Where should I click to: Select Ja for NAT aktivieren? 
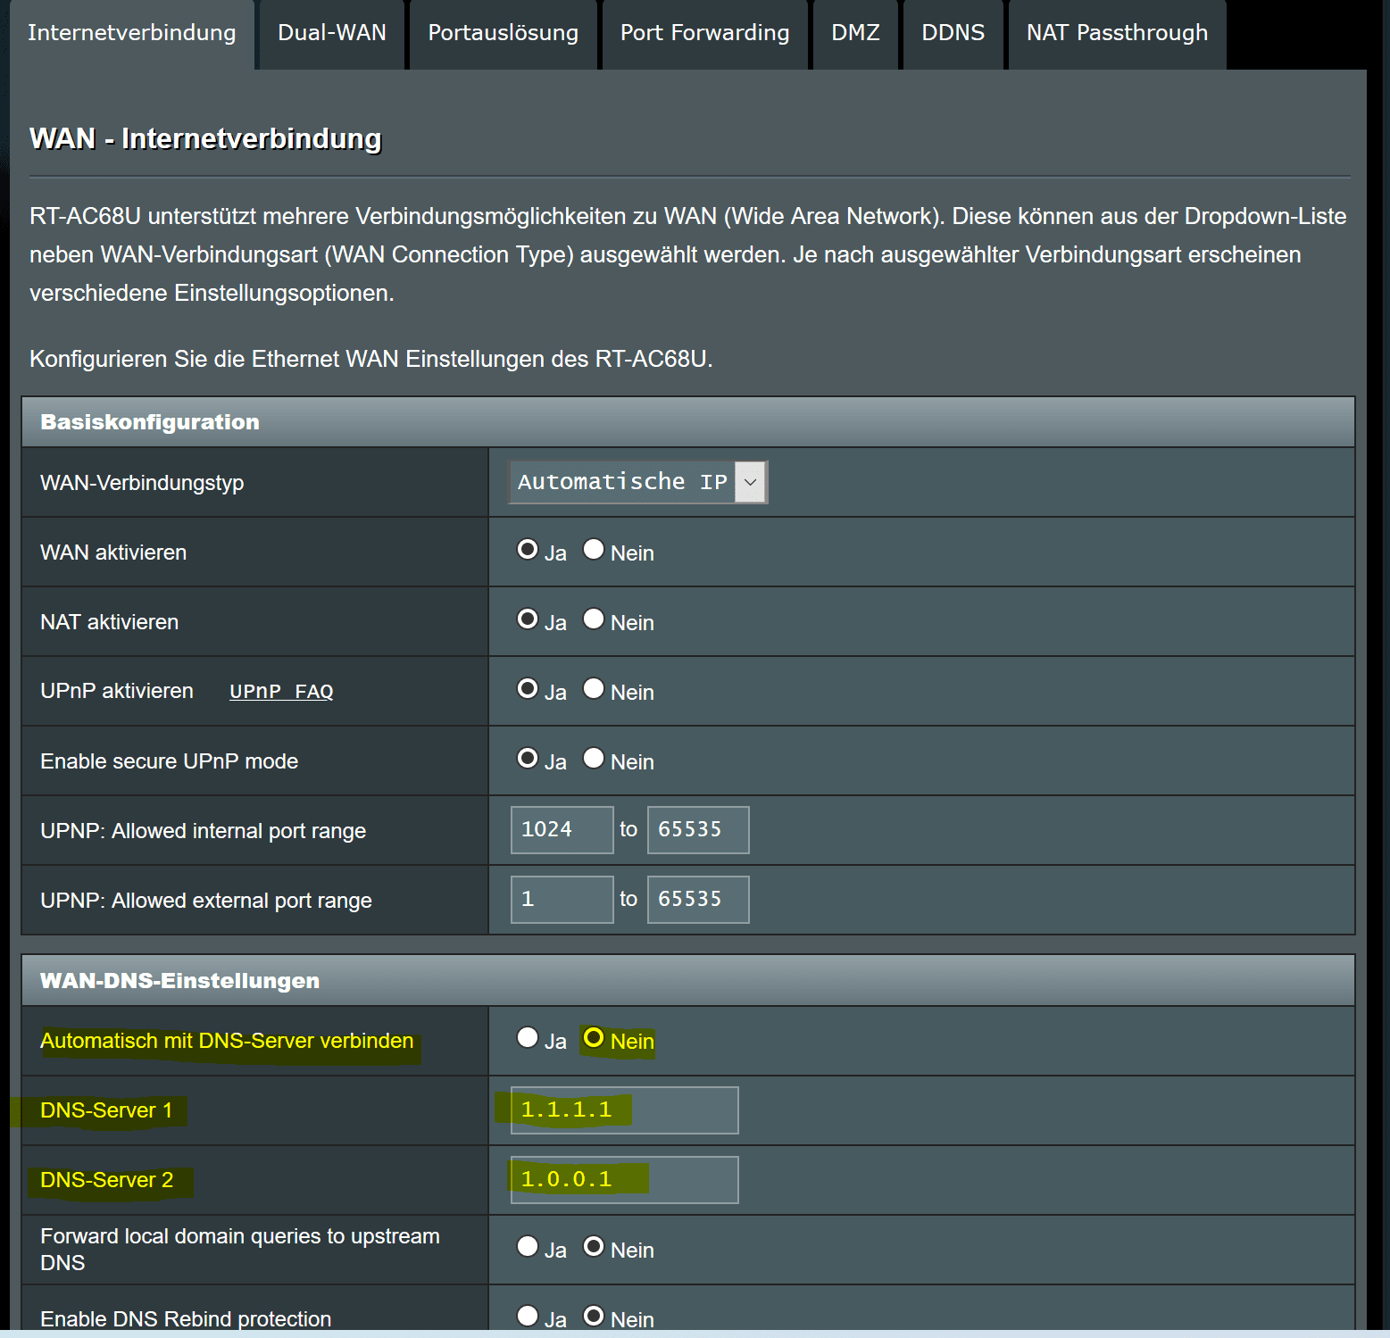click(528, 619)
